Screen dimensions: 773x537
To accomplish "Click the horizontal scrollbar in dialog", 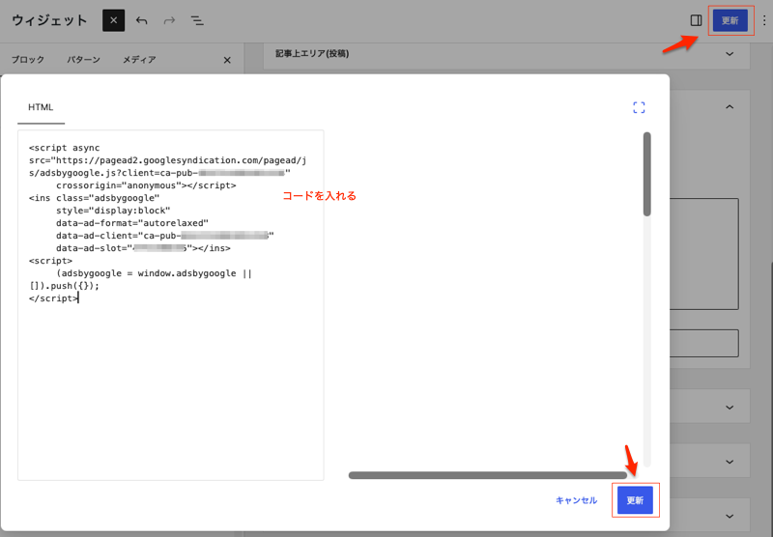I will click(488, 475).
